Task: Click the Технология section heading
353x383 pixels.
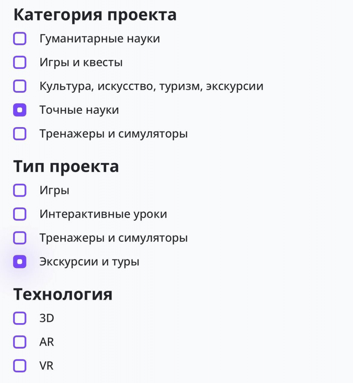Action: [63, 294]
